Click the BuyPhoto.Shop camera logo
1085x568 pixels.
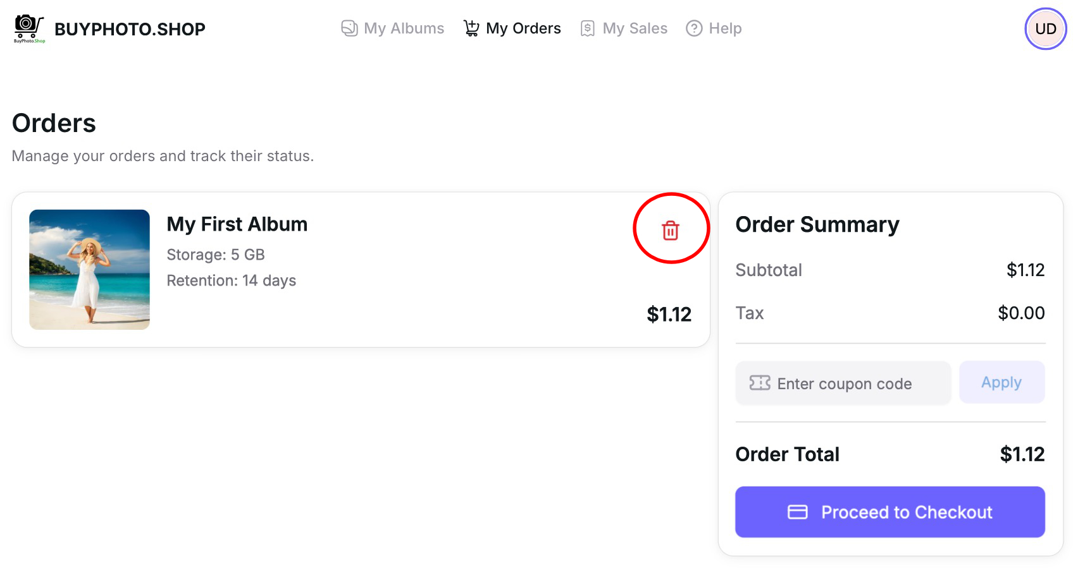pos(29,28)
